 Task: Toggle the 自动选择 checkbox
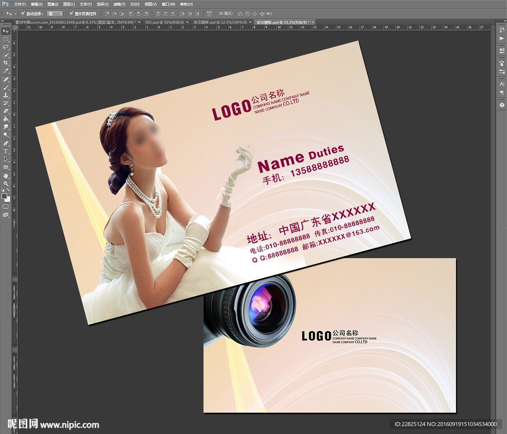tap(23, 13)
